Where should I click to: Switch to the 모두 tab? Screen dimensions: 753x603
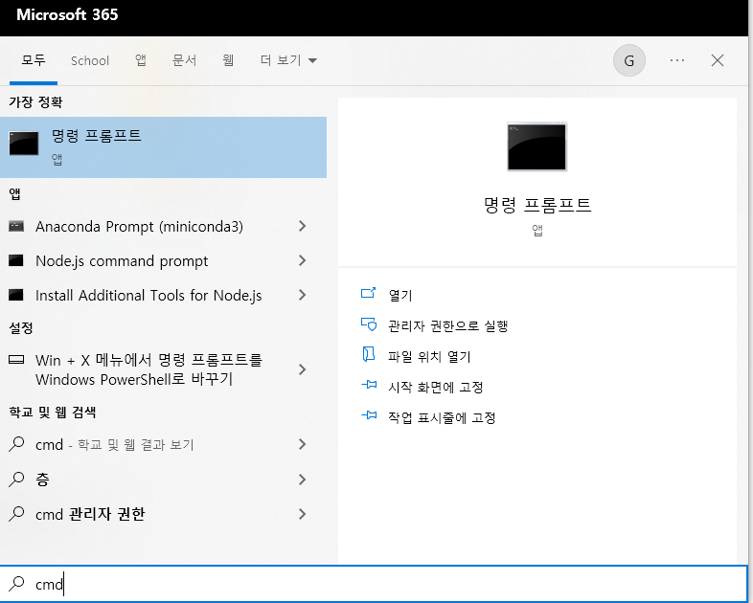pyautogui.click(x=34, y=60)
